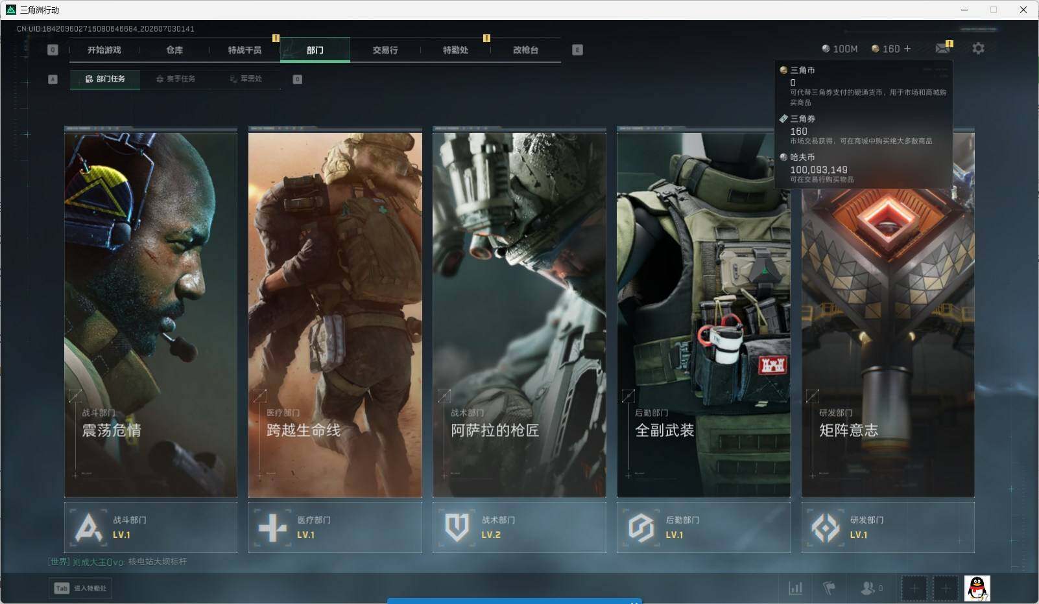Screen dimensions: 1039x604
Task: Open the 特勤处 tab
Action: point(455,50)
